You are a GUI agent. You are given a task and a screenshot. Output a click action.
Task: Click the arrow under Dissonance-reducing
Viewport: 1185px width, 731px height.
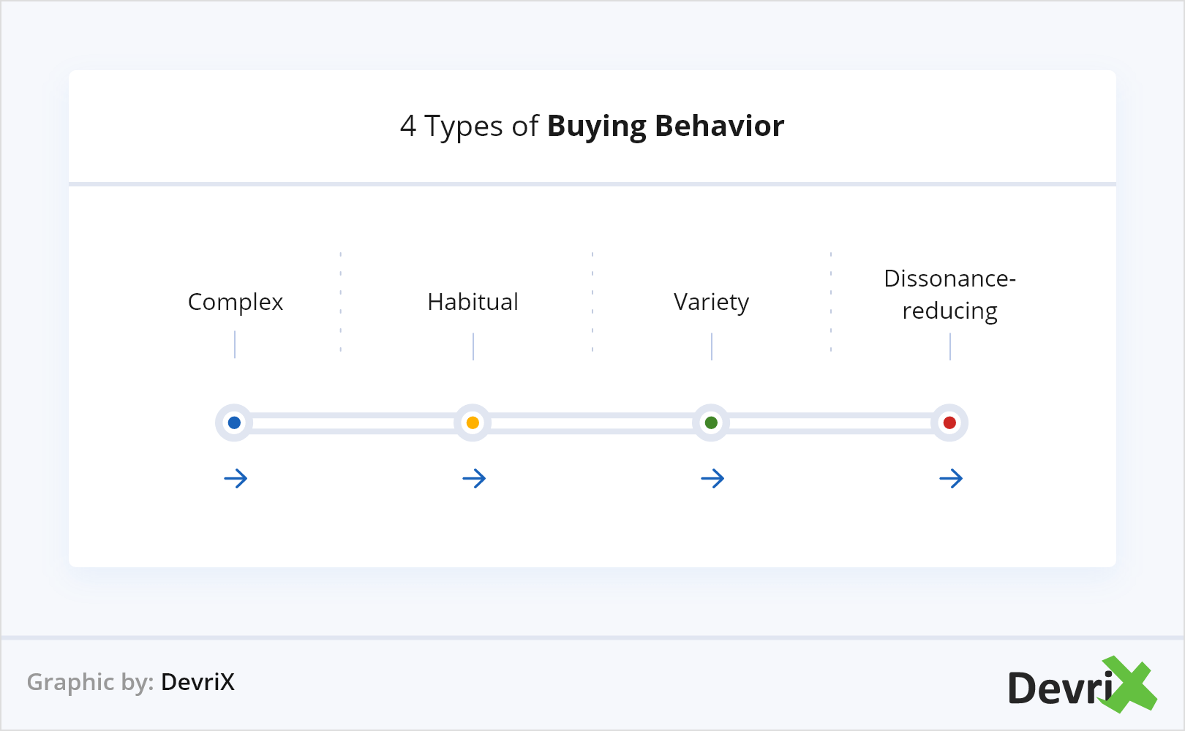[951, 479]
